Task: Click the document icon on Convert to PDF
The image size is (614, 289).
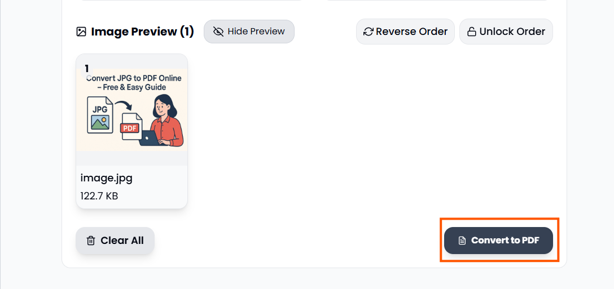Action: tap(462, 241)
